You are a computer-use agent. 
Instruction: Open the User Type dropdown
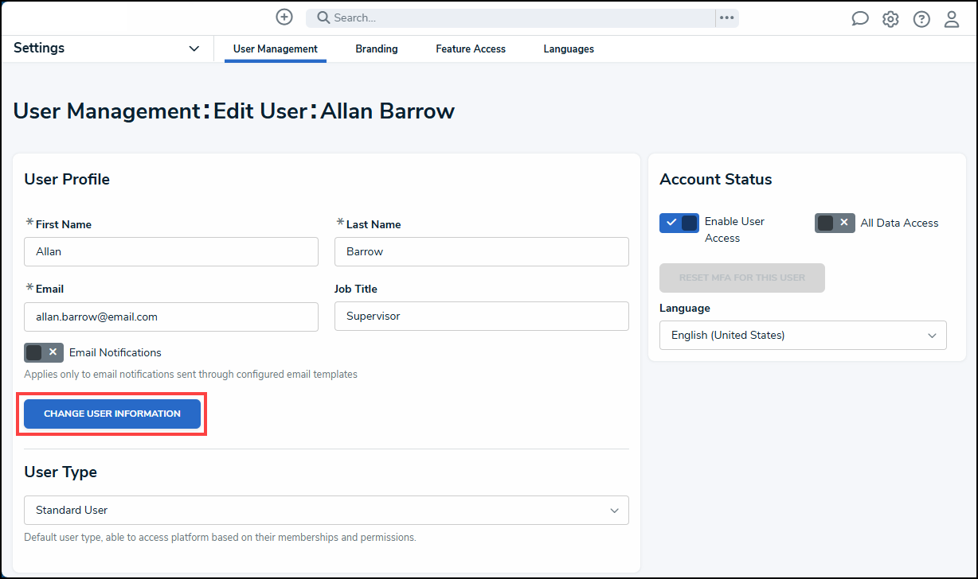point(327,510)
